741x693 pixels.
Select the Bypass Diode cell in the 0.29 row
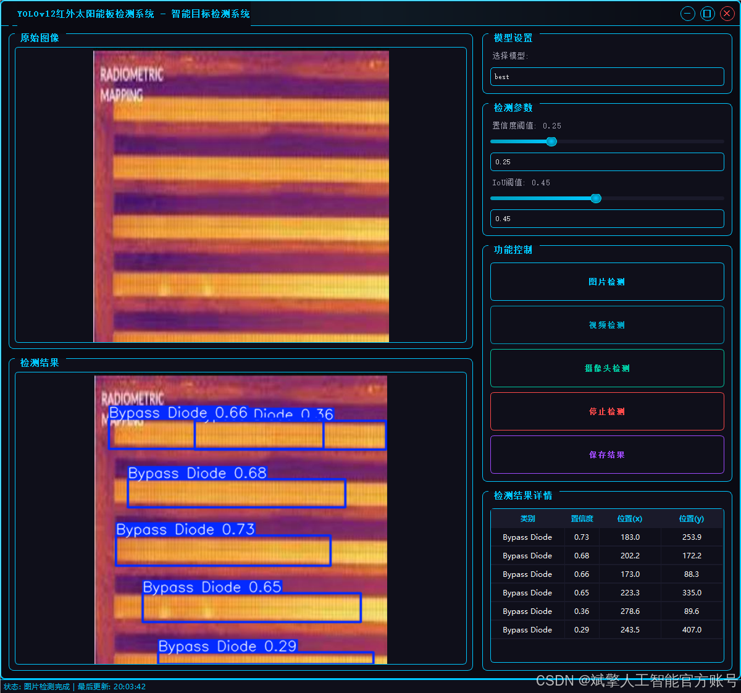coord(527,630)
